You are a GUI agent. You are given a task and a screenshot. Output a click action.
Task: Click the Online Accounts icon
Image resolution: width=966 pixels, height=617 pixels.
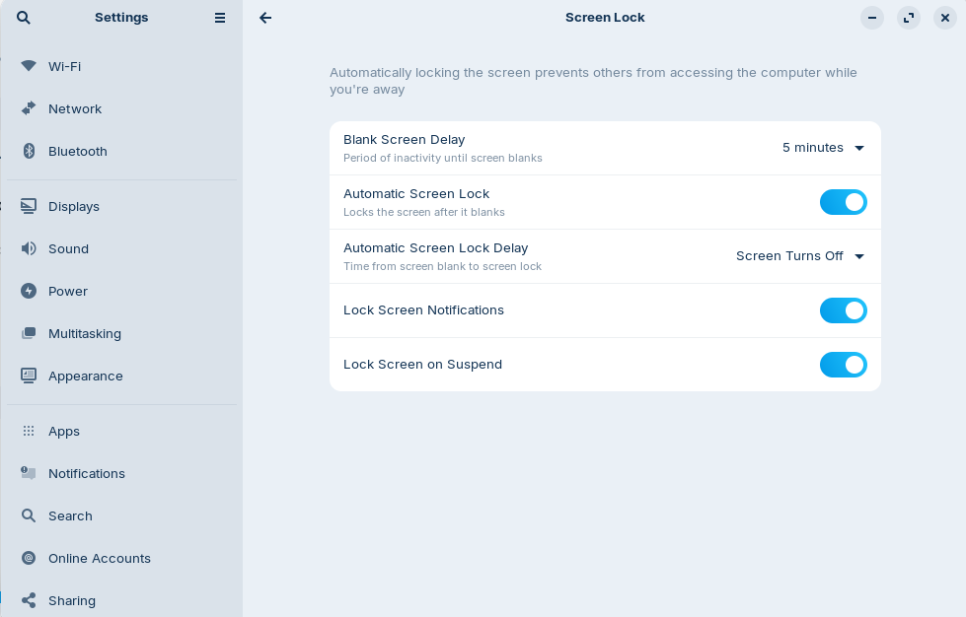(29, 558)
